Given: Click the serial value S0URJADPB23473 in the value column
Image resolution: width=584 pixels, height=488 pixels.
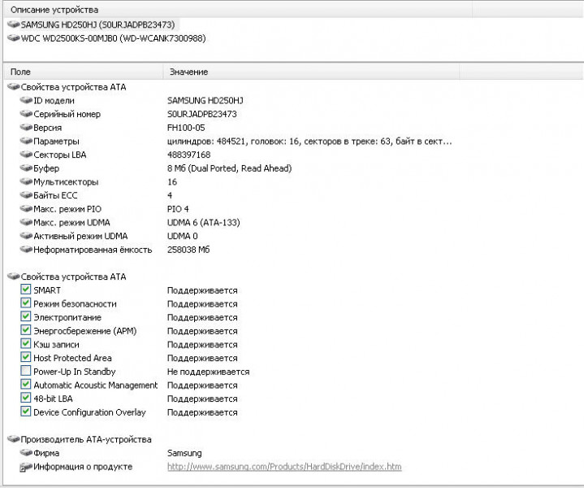Looking at the screenshot, I should (x=202, y=114).
